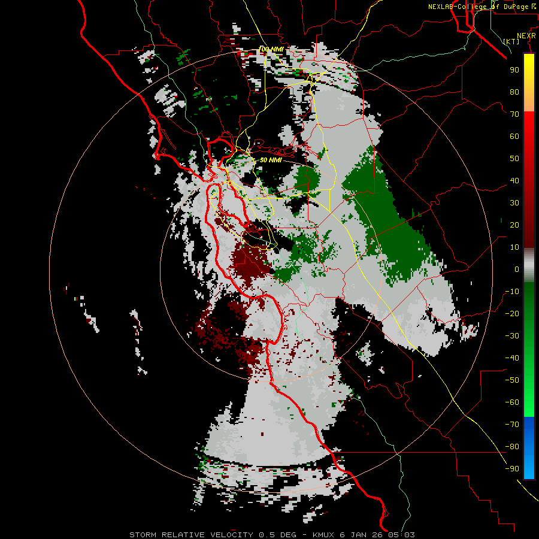Click the -60 value on velocity scale

(512, 402)
